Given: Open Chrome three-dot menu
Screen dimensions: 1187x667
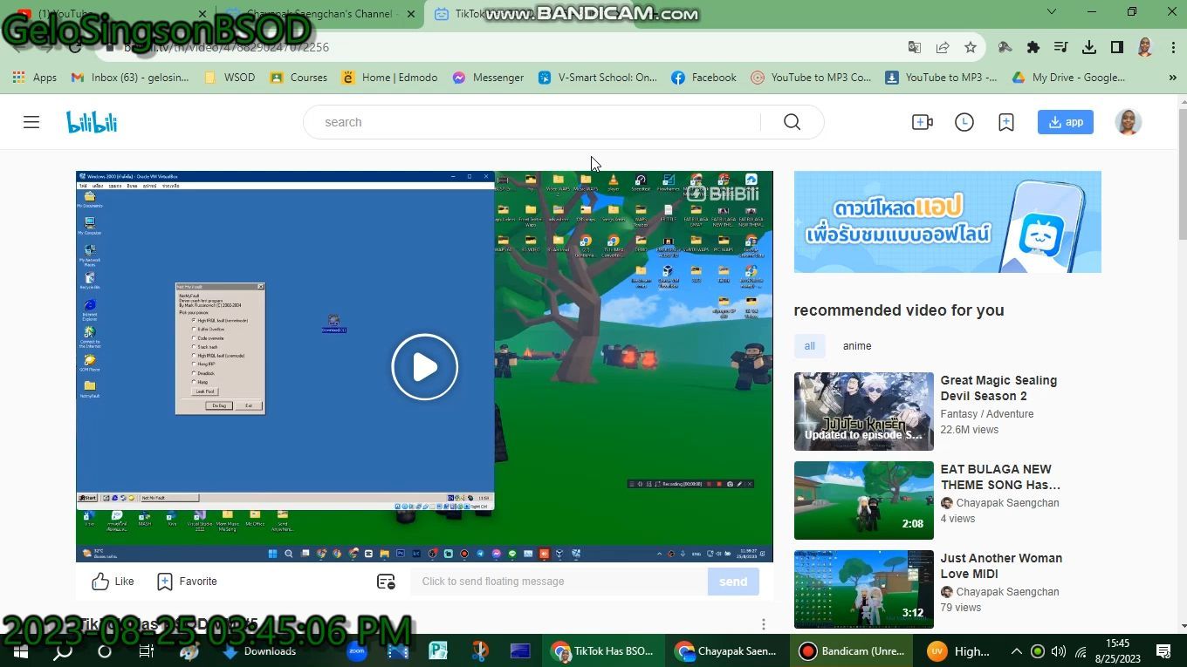Looking at the screenshot, I should pos(1171,47).
